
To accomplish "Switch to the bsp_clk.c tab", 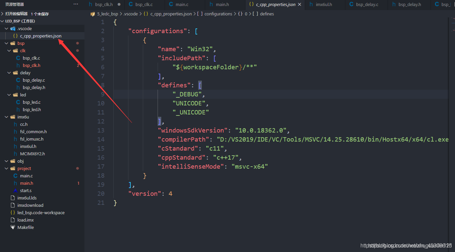I will click(x=145, y=4).
